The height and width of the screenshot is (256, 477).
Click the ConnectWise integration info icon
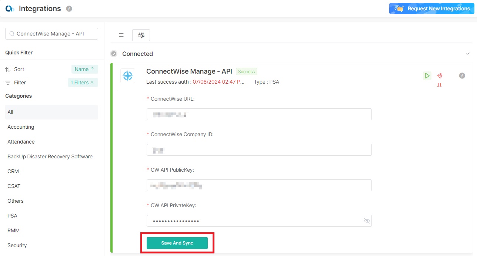(x=462, y=76)
